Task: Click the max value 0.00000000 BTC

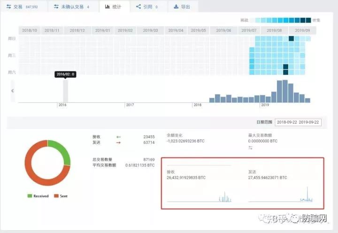Action: [x=263, y=141]
